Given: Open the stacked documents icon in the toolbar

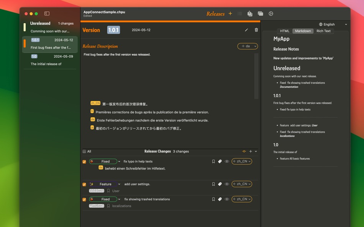Looking at the screenshot, I should click(x=260, y=13).
